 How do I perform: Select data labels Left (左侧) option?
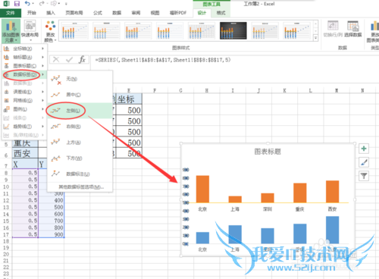[80, 111]
